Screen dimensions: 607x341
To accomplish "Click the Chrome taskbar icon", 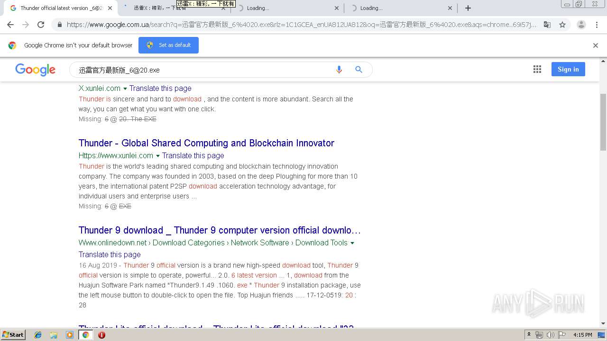I will pos(86,335).
